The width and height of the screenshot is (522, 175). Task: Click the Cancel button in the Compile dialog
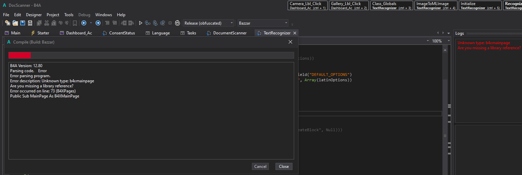[260, 166]
